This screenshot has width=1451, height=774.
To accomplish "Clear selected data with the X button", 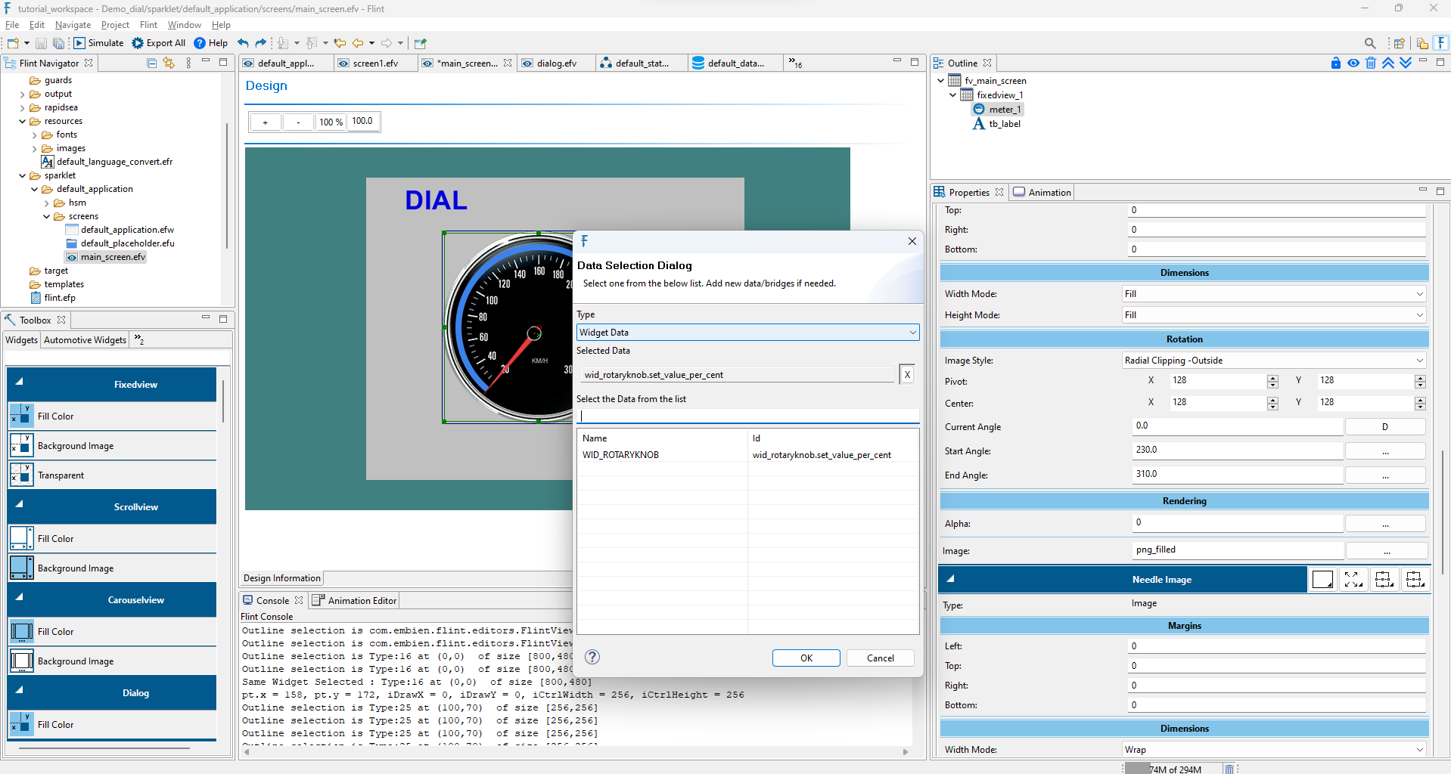I will (x=907, y=374).
